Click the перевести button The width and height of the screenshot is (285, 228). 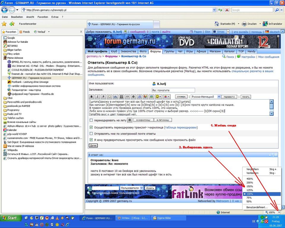tap(229, 97)
